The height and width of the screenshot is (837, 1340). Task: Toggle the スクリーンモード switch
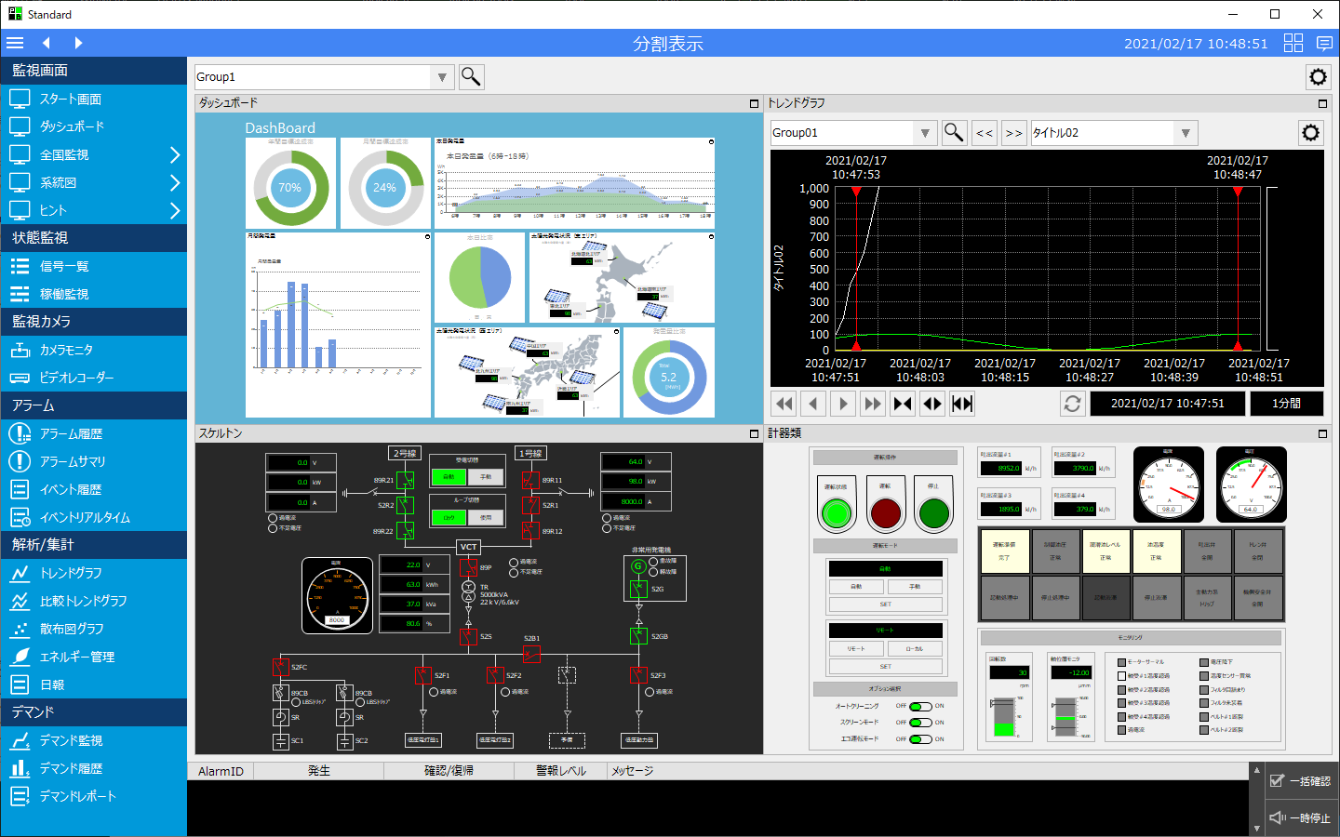(x=920, y=723)
